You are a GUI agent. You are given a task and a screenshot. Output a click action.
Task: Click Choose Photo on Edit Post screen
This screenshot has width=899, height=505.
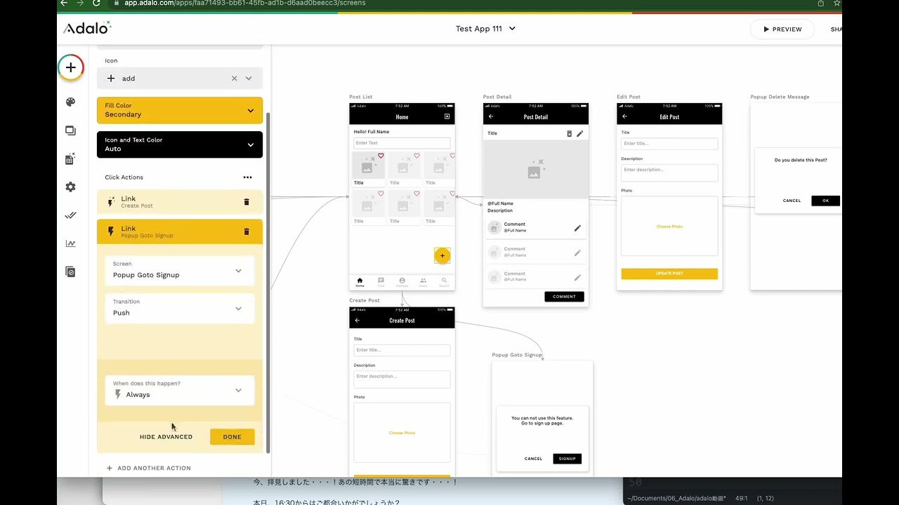[x=669, y=227]
